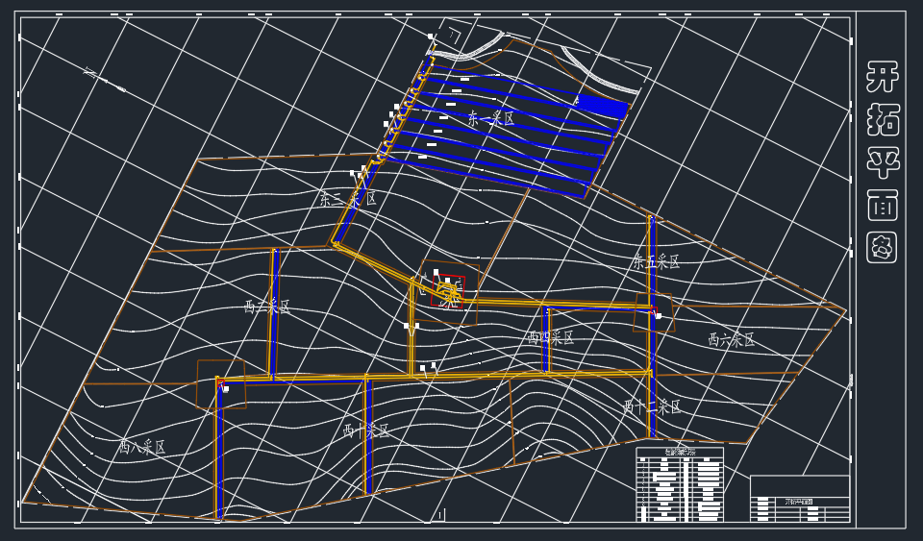Click the 开 character in vertical title
This screenshot has width=923, height=541.
(882, 77)
